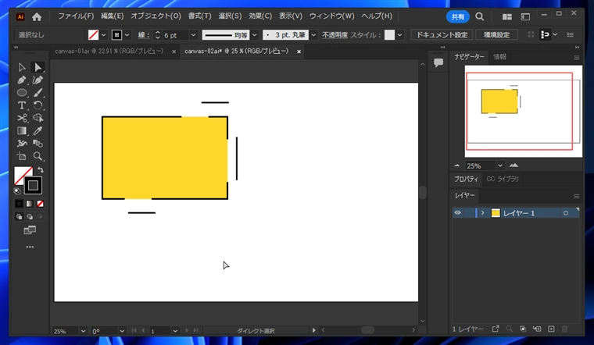The height and width of the screenshot is (345, 594).
Task: Open arrange documents icon
Action: [507, 16]
